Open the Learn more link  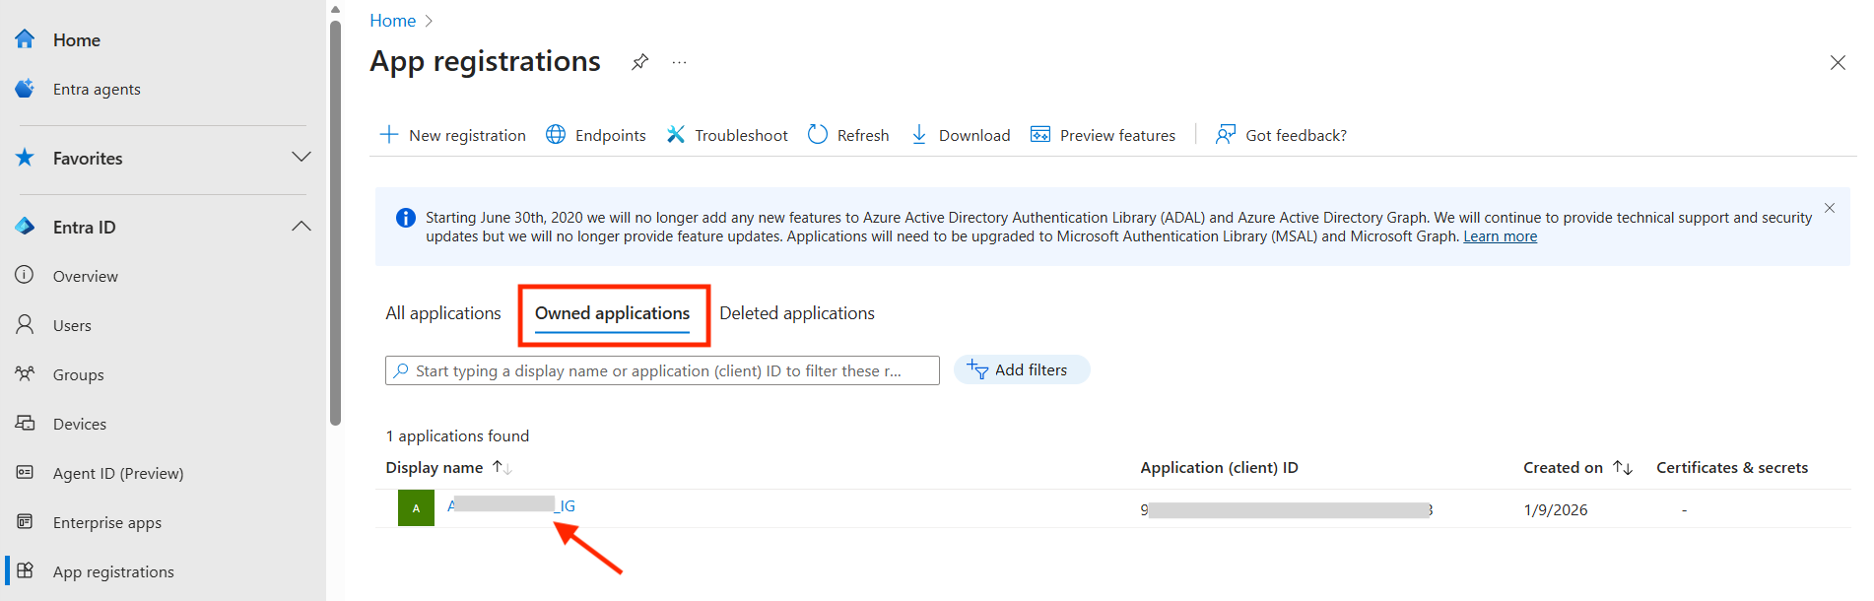point(1500,236)
